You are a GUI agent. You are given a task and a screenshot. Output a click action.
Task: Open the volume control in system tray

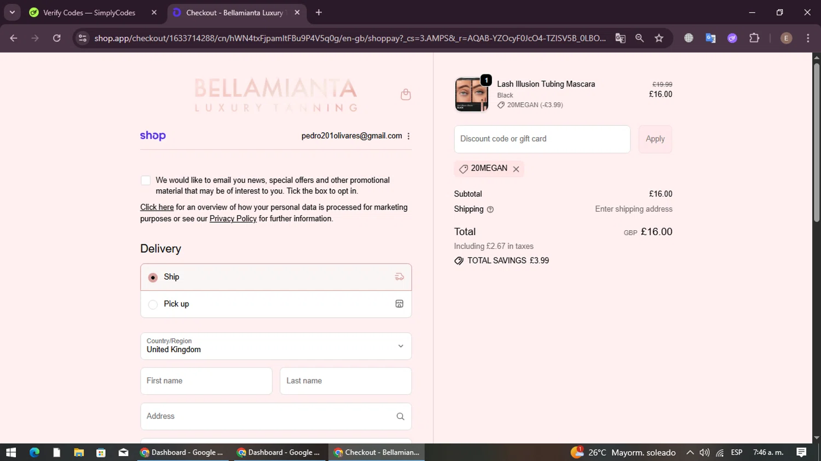tap(705, 452)
